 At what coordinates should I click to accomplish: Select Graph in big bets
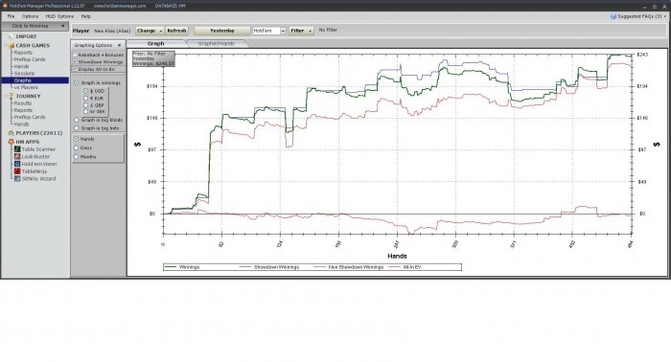[77, 128]
